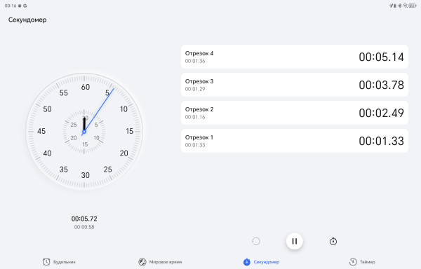This screenshot has height=269, width=421.
Task: Select the Отрезок 2 lap entry
Action: coord(295,113)
